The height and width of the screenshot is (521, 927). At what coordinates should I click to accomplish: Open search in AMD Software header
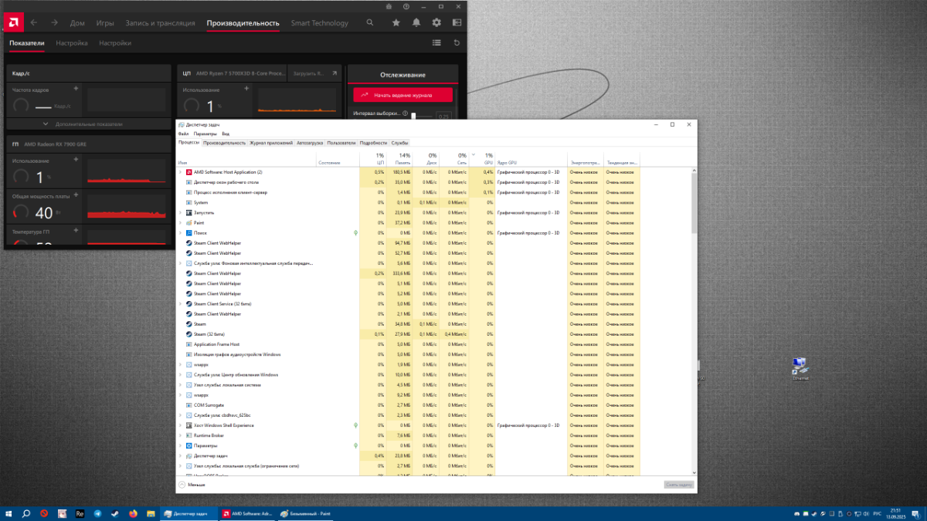[370, 22]
